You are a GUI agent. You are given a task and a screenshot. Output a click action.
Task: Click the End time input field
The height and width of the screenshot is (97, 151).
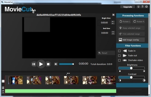click(x=105, y=33)
